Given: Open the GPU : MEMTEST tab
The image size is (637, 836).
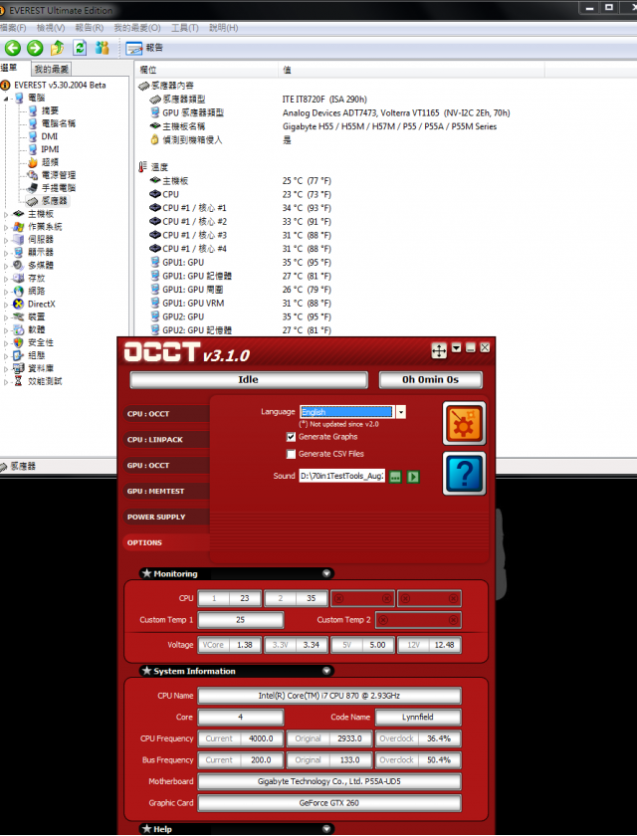Looking at the screenshot, I should (x=167, y=491).
